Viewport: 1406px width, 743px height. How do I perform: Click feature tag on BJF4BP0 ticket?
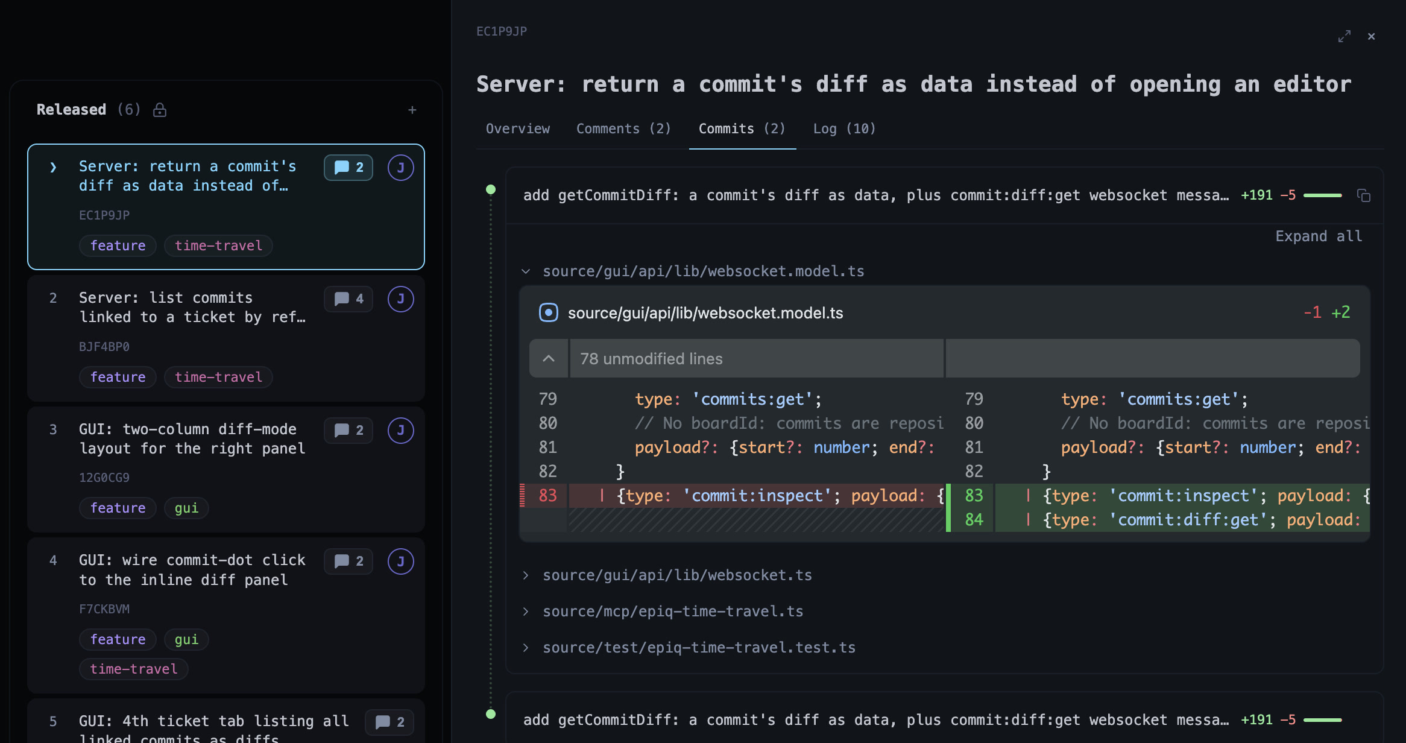coord(118,377)
